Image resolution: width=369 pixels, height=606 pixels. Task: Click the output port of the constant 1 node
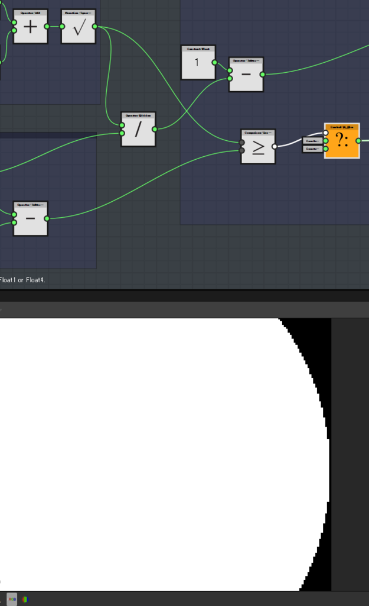(214, 62)
